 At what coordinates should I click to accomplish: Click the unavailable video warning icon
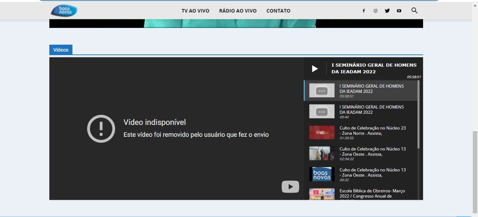[101, 129]
